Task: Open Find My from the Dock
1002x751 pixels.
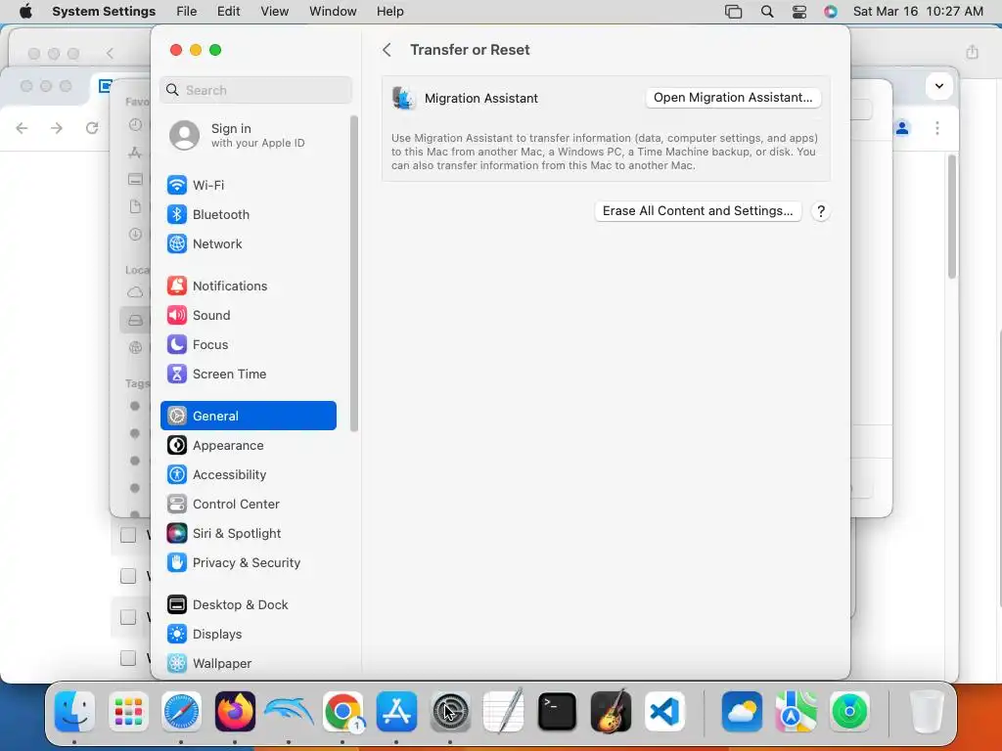Action: click(x=849, y=712)
